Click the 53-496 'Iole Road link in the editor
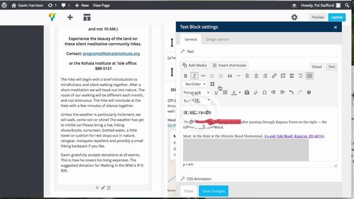The height and width of the screenshot is (199, 354). click(x=294, y=137)
